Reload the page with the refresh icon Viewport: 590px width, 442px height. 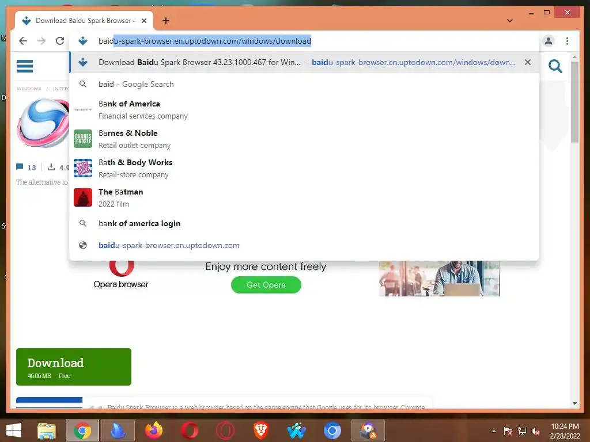tap(60, 41)
